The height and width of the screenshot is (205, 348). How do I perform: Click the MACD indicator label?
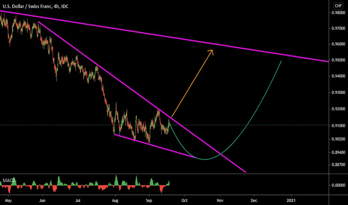coord(9,180)
